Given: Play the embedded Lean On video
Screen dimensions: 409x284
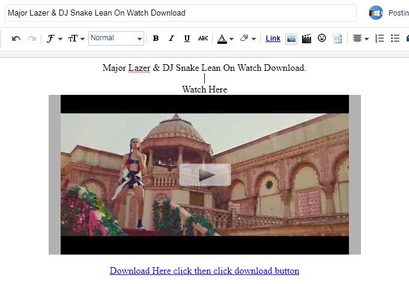Looking at the screenshot, I should point(205,175).
